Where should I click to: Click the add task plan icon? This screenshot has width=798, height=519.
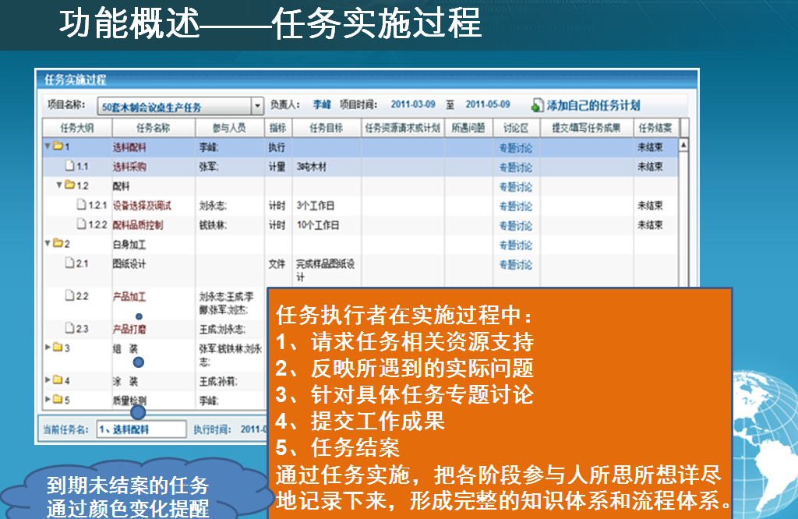(537, 105)
